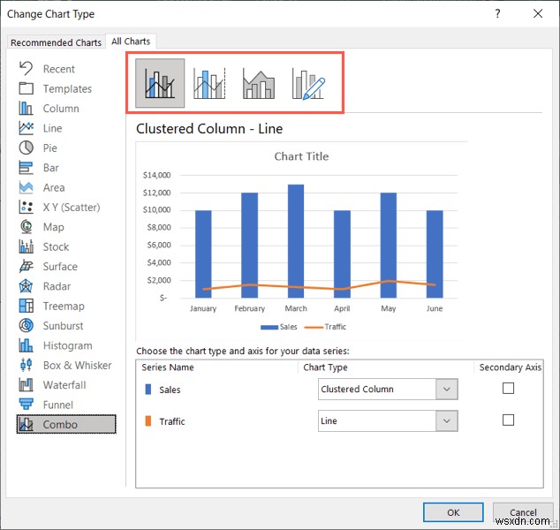
Task: Click the Sales series name text
Action: pyautogui.click(x=170, y=390)
